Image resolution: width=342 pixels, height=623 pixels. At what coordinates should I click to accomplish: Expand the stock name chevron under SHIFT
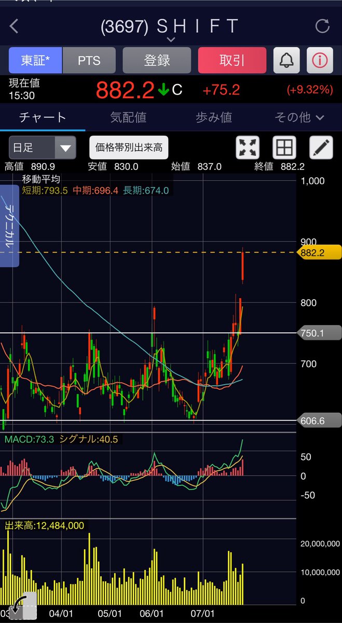[171, 39]
